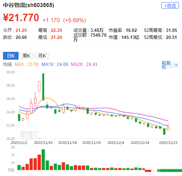Click the turnover value 7549.76

[98, 35]
